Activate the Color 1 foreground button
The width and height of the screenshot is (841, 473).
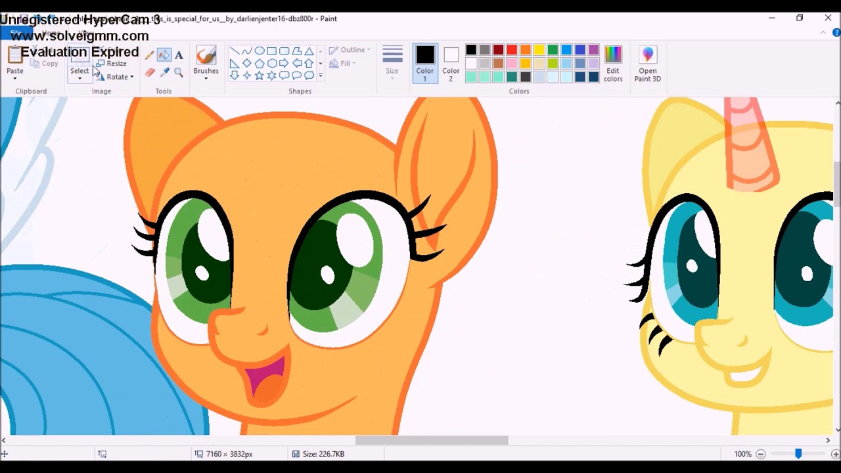pyautogui.click(x=425, y=63)
